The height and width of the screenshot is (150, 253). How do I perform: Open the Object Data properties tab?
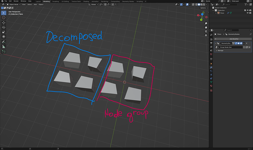(211, 82)
